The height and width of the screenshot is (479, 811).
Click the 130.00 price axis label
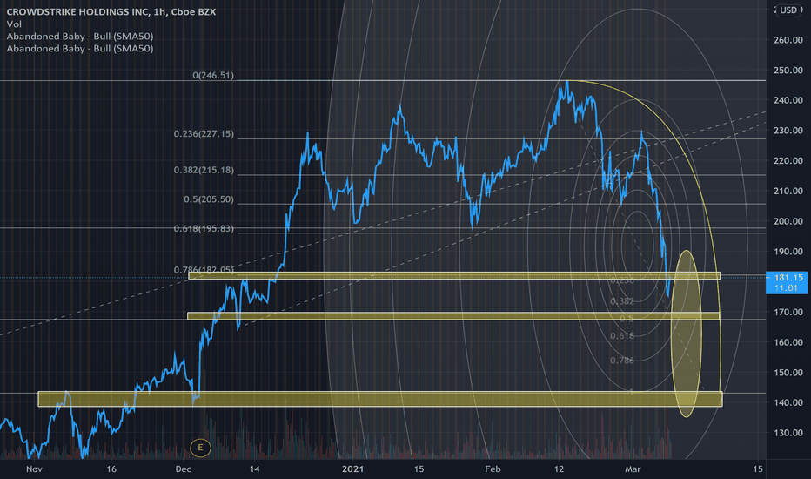pos(788,432)
